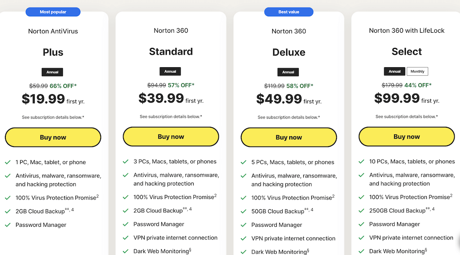
Task: Click checkmark next to 2GB Cloud Backup on Plus
Action: tap(8, 211)
